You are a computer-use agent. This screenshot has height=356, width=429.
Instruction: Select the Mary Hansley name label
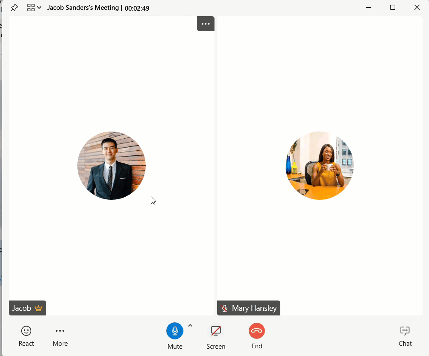[x=254, y=308]
